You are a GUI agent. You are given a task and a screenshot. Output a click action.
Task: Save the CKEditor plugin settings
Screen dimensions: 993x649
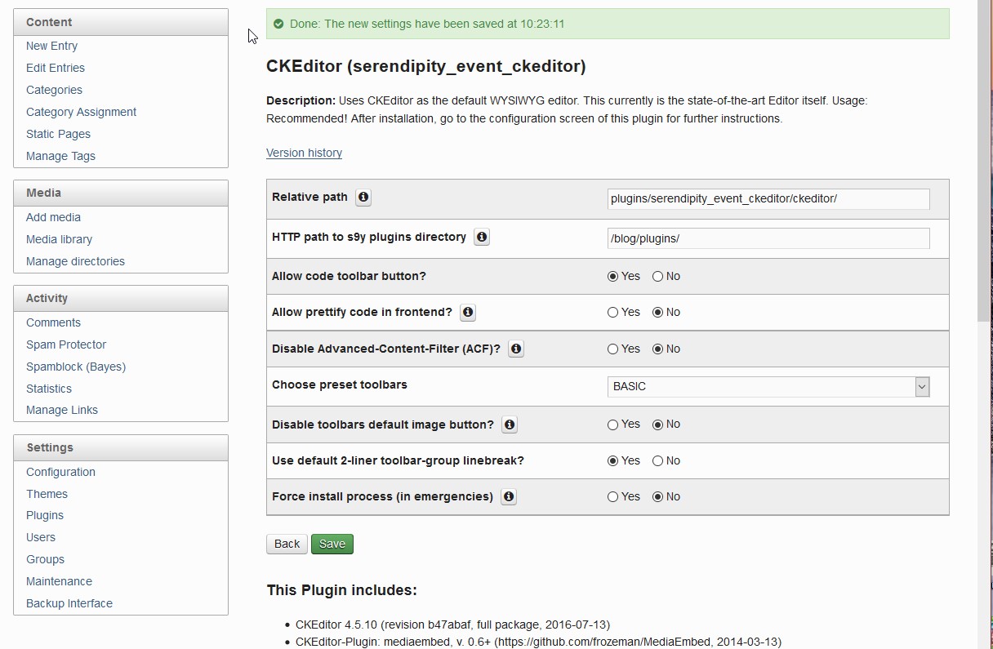tap(332, 544)
